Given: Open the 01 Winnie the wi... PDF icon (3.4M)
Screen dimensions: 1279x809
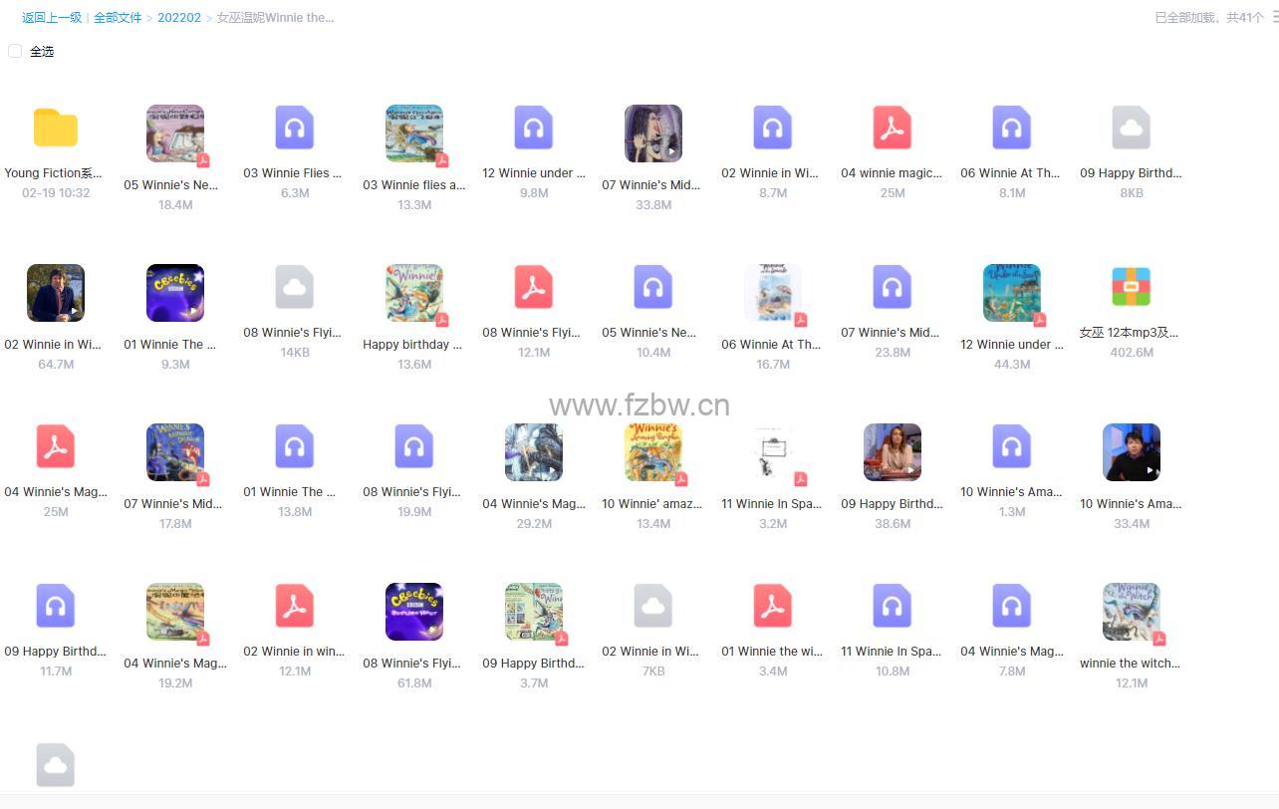Looking at the screenshot, I should point(773,607).
